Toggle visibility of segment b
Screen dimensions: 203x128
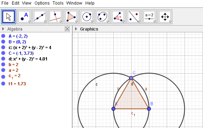click(3, 64)
